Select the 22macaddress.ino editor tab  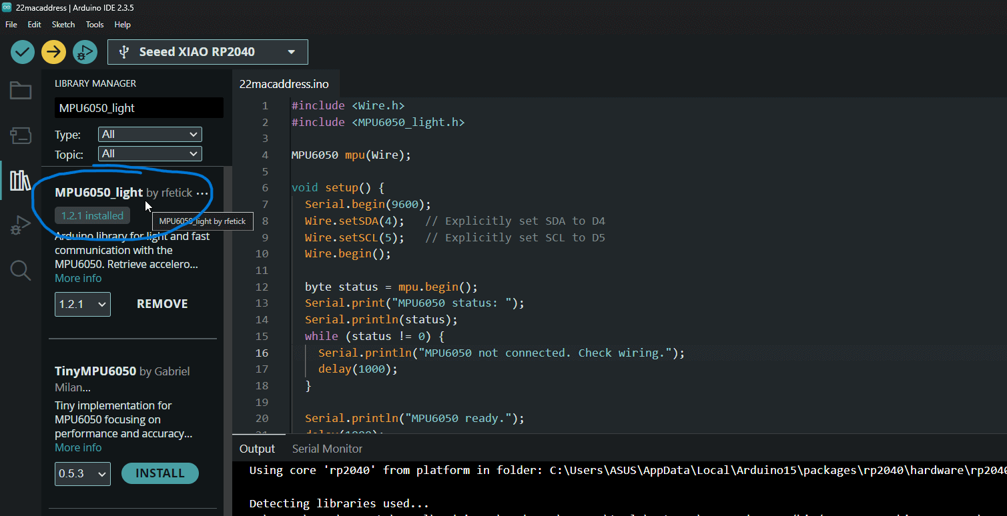click(284, 84)
